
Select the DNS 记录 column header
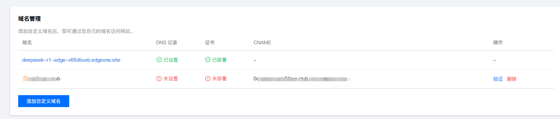pos(167,43)
